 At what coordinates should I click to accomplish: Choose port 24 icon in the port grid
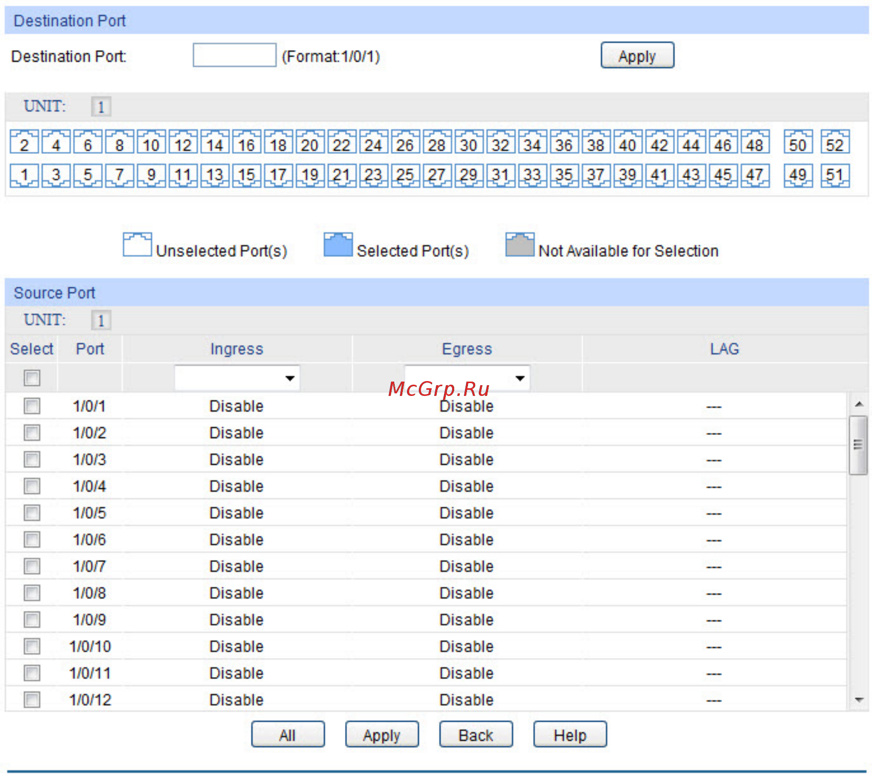point(374,142)
